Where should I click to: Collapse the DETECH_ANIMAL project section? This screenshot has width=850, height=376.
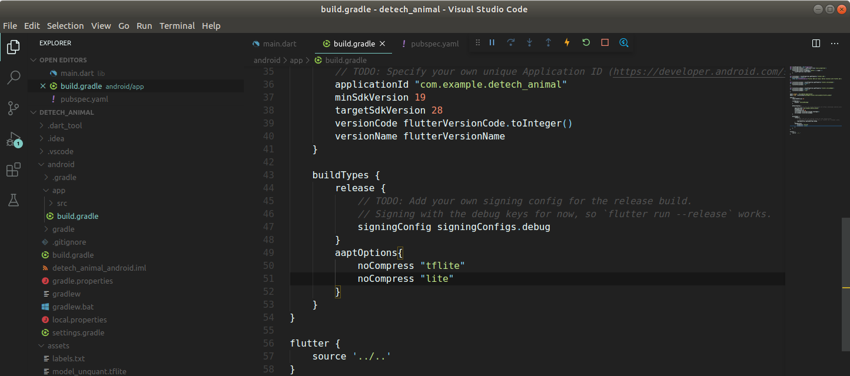[67, 112]
